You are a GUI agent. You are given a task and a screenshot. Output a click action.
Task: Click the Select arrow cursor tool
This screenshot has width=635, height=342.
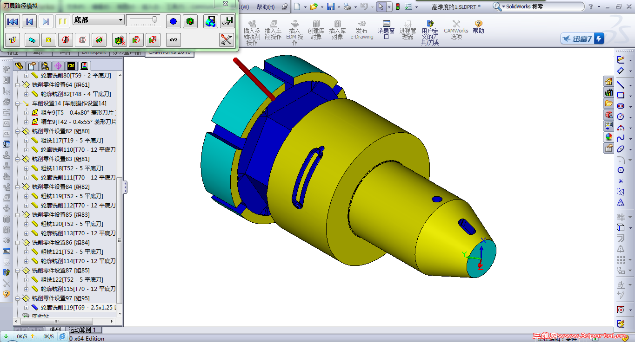tap(381, 6)
